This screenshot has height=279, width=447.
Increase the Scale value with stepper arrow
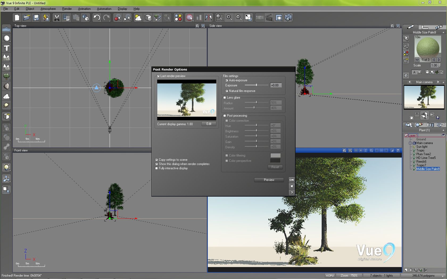pos(440,64)
